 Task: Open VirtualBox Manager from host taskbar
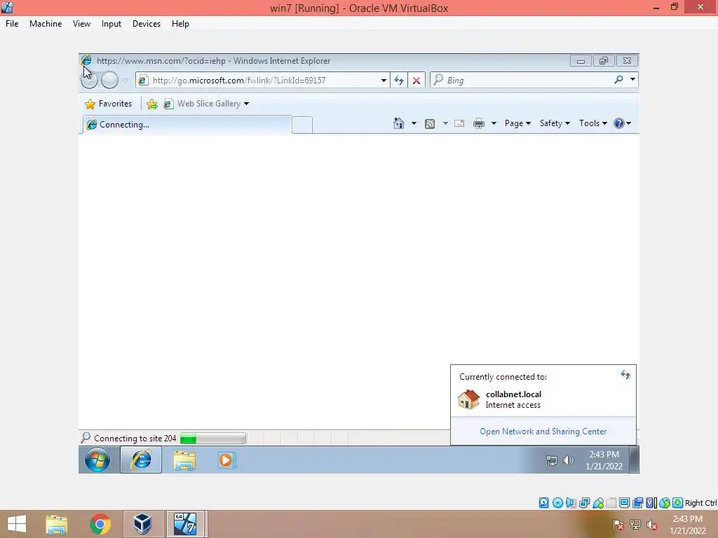[x=142, y=524]
